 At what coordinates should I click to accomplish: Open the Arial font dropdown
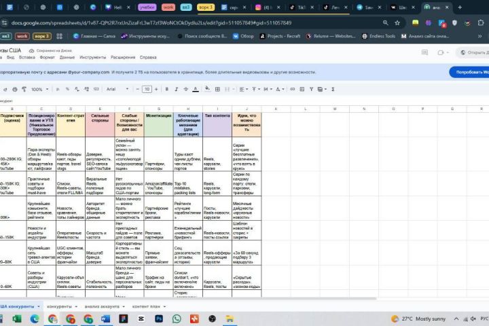point(117,89)
